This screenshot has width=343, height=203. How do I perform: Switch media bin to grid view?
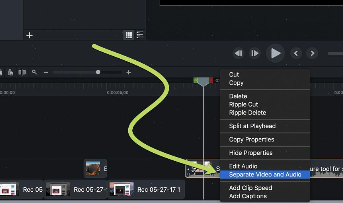click(129, 35)
